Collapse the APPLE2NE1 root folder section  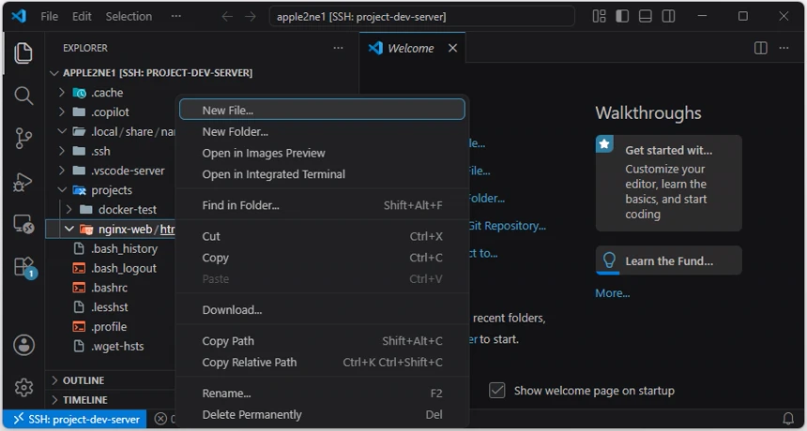click(x=54, y=73)
